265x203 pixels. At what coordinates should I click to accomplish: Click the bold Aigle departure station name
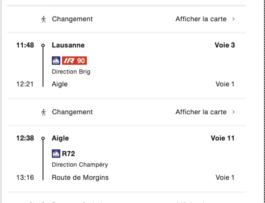pyautogui.click(x=60, y=138)
